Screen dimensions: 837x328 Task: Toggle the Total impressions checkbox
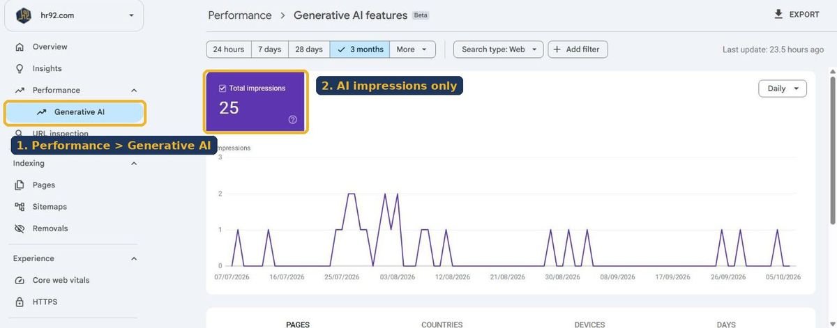pyautogui.click(x=223, y=88)
